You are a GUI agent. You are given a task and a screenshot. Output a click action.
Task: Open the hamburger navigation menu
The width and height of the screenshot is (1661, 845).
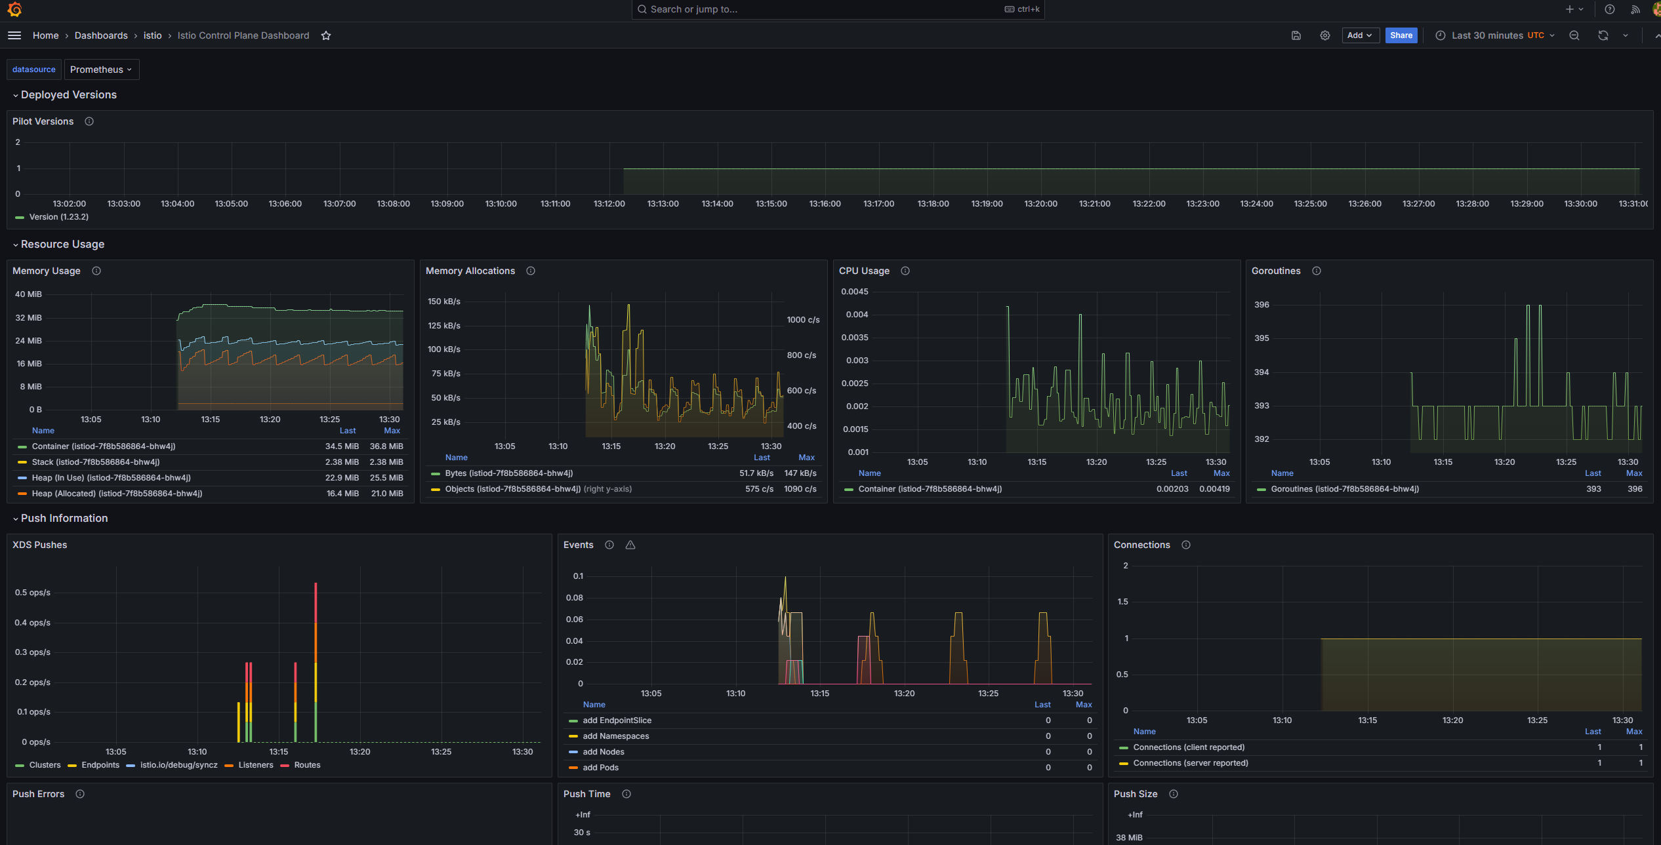pos(14,35)
